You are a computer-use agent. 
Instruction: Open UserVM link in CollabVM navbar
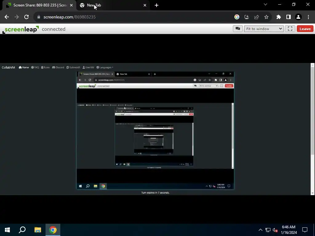[x=88, y=67]
